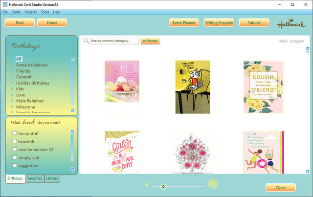Expand the Love category arrow
Viewport: 313px width, 197px height.
pos(12,95)
